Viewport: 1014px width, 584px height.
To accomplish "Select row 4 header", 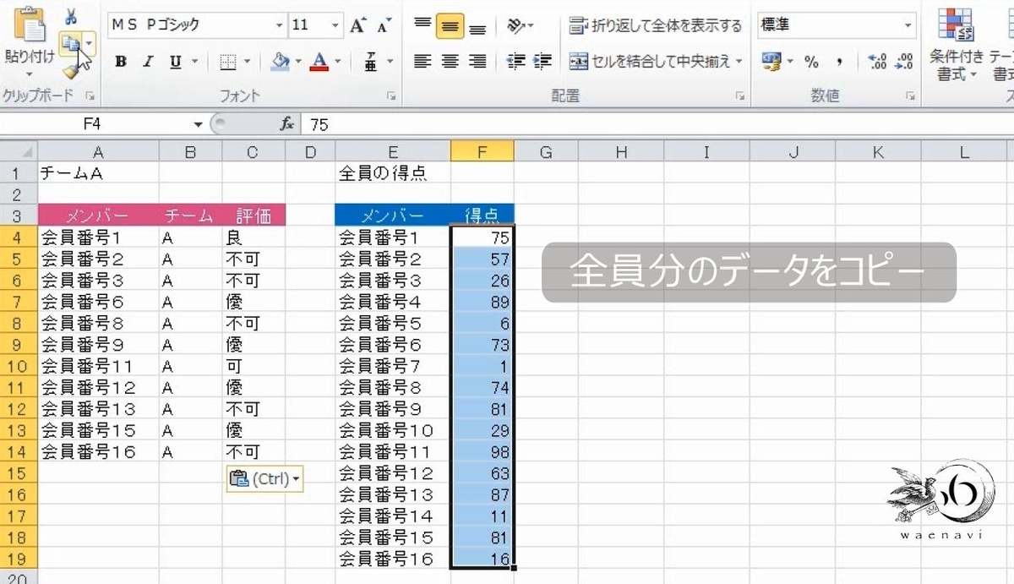I will (x=19, y=237).
